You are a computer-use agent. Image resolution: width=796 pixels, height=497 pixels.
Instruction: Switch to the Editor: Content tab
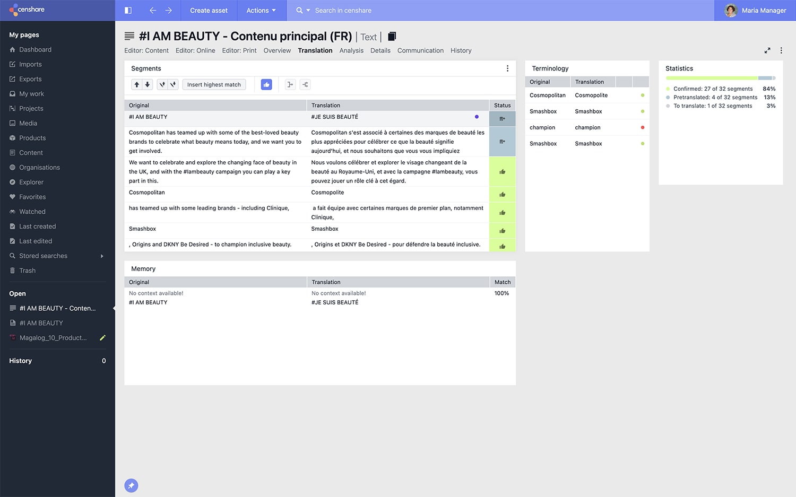coord(146,50)
